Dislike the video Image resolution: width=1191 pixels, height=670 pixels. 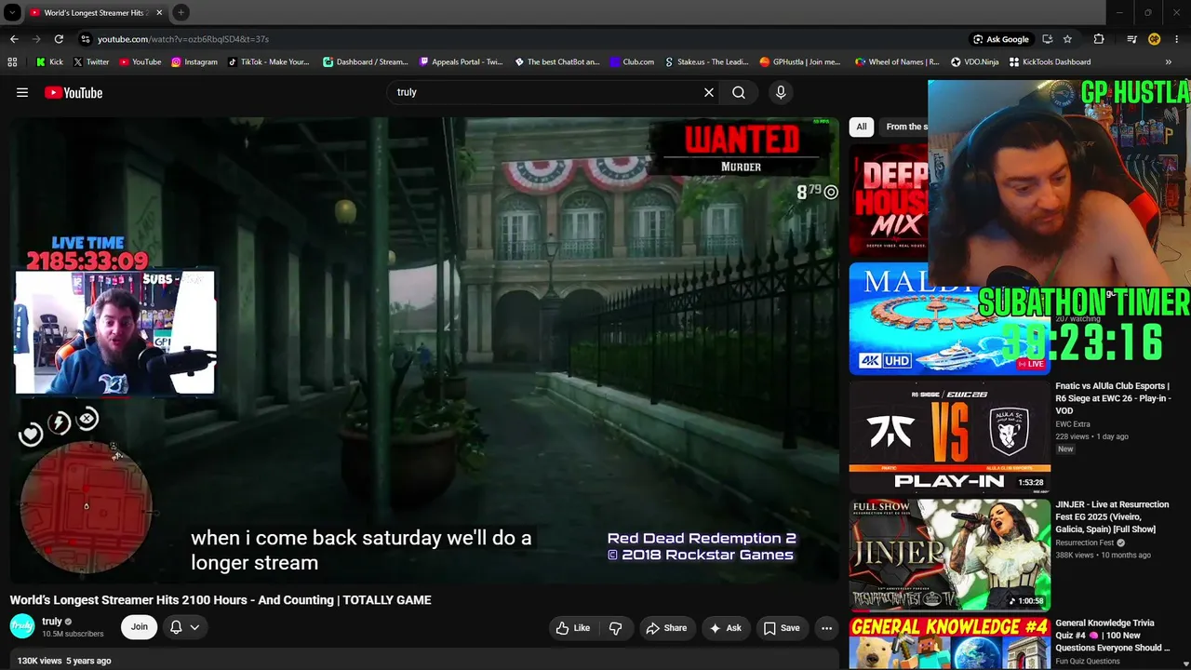coord(615,628)
